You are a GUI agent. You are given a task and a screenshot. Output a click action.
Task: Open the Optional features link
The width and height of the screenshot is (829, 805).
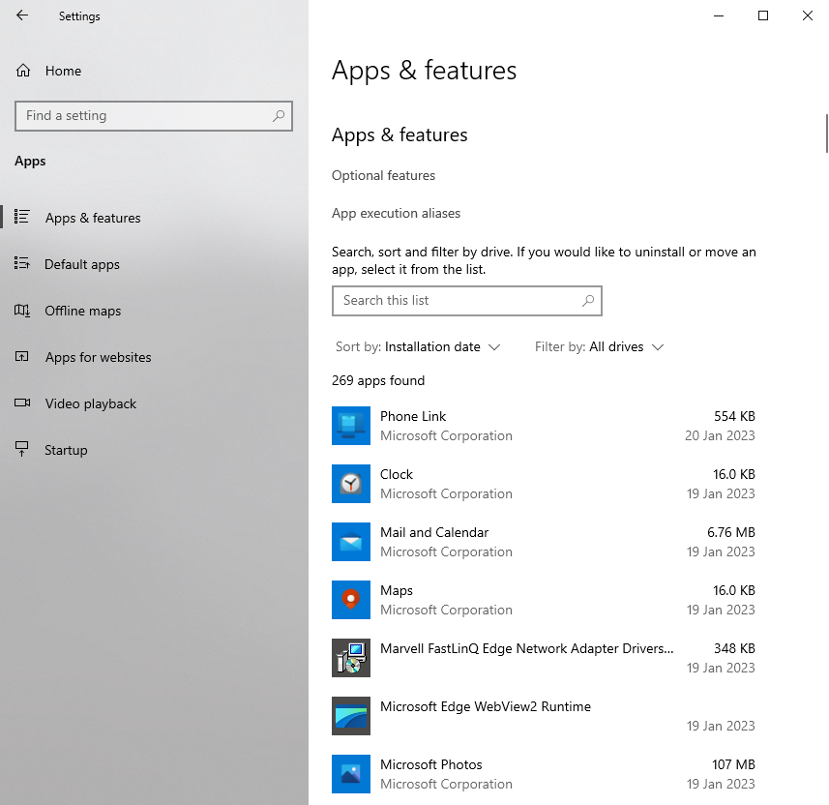383,175
